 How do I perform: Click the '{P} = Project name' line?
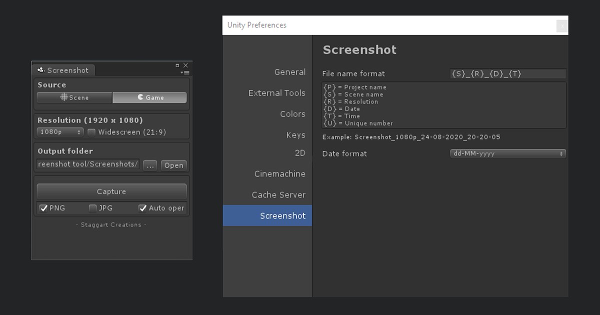pyautogui.click(x=355, y=87)
